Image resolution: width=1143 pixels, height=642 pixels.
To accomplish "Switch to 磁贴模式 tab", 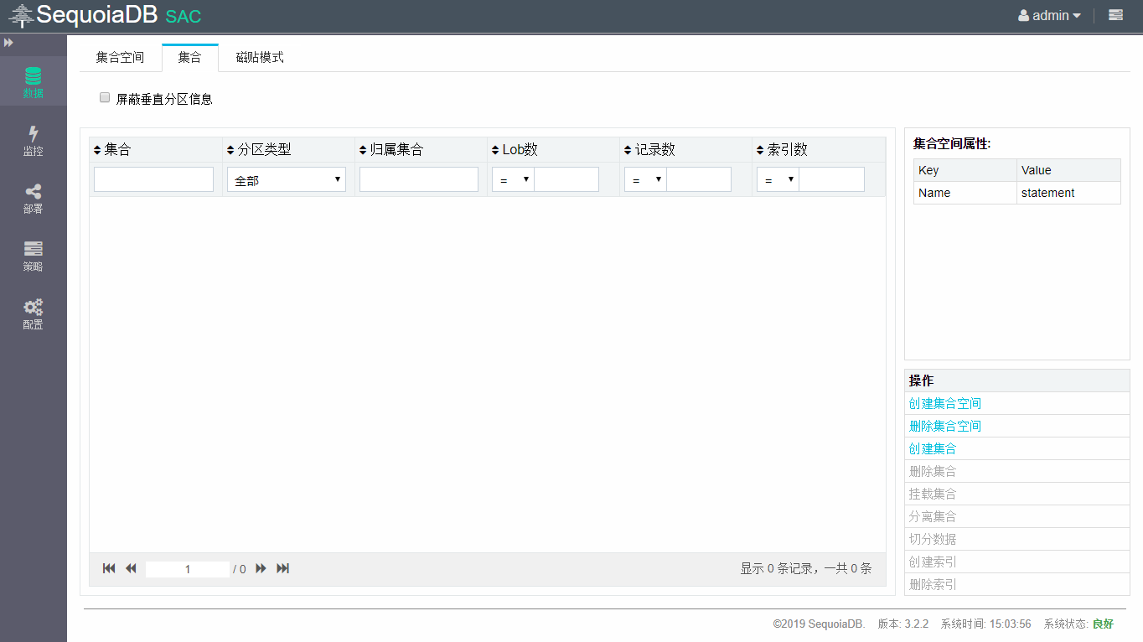I will pyautogui.click(x=260, y=57).
